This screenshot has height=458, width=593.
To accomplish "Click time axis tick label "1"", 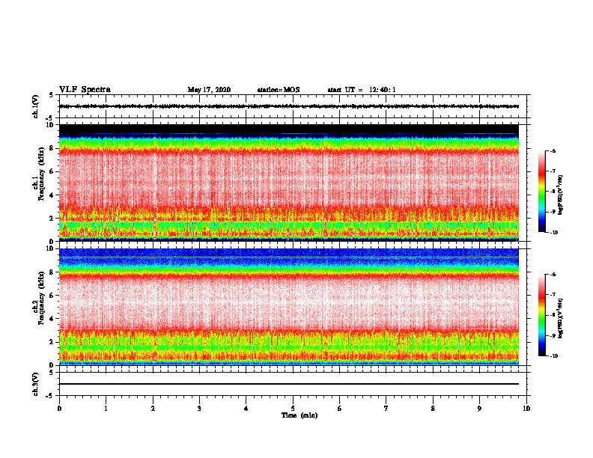I will click(x=106, y=409).
